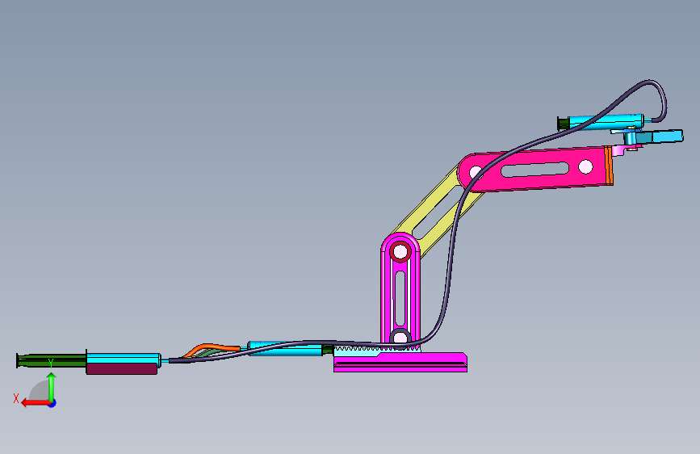Select the round hole at right of pink arm
The width and height of the screenshot is (700, 454).
point(585,166)
